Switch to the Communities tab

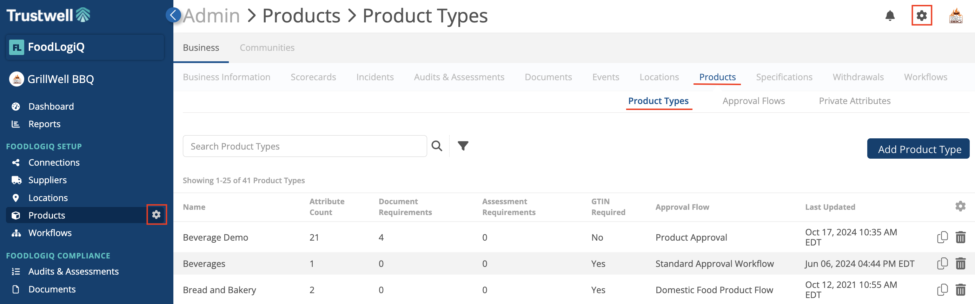point(267,48)
